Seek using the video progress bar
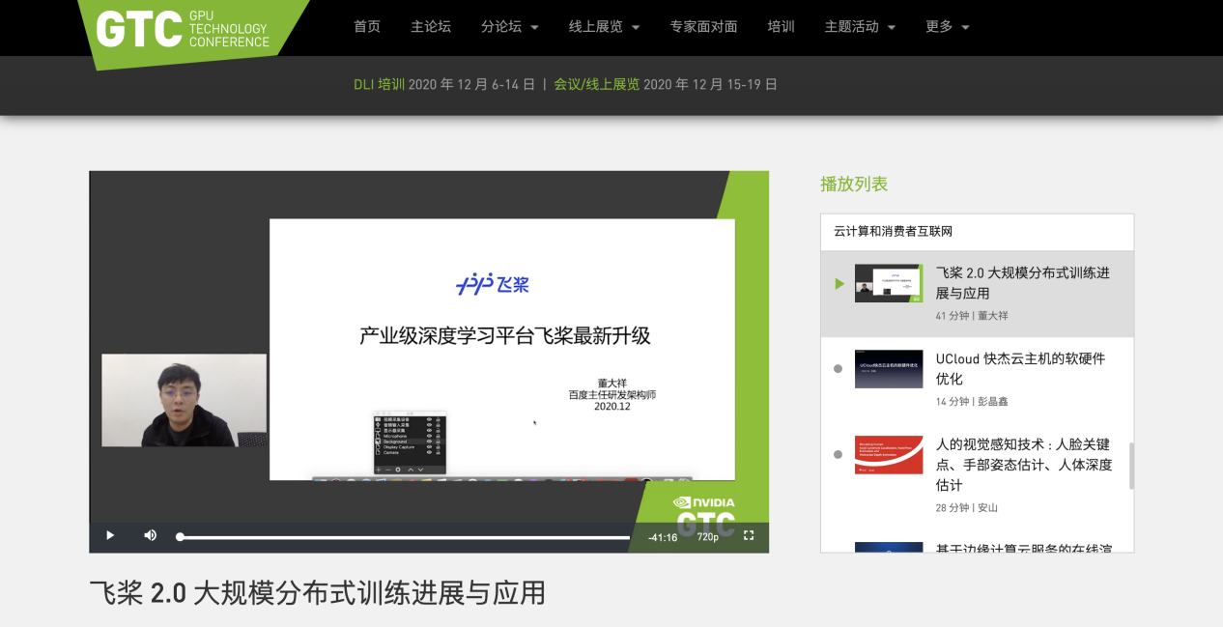The width and height of the screenshot is (1223, 627). (x=406, y=535)
